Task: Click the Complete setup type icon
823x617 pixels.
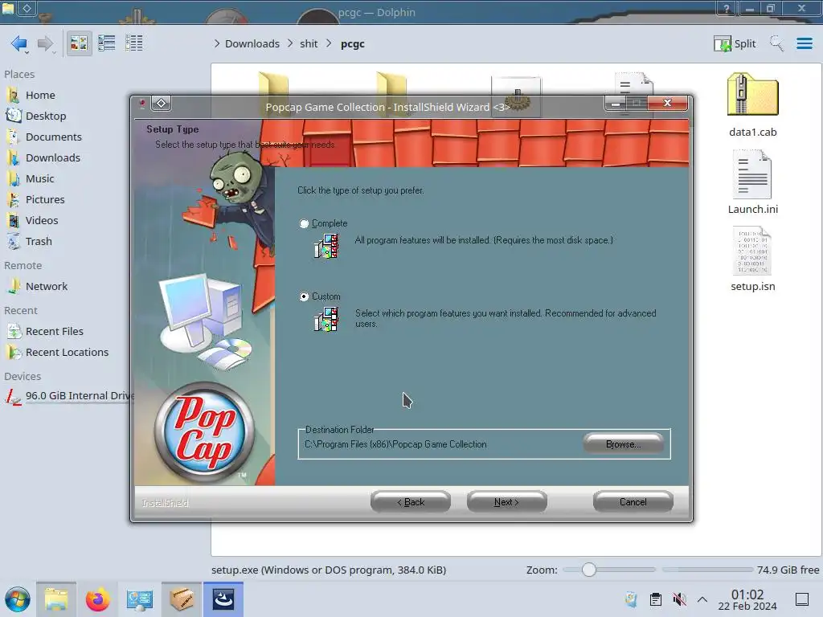Action: pos(326,246)
